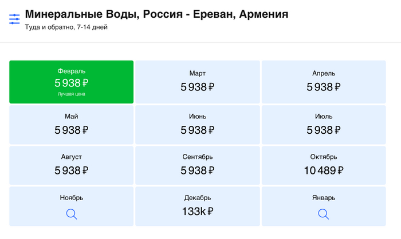Image resolution: width=401 pixels, height=239 pixels.
Task: Choose the Март month tile
Action: [198, 82]
